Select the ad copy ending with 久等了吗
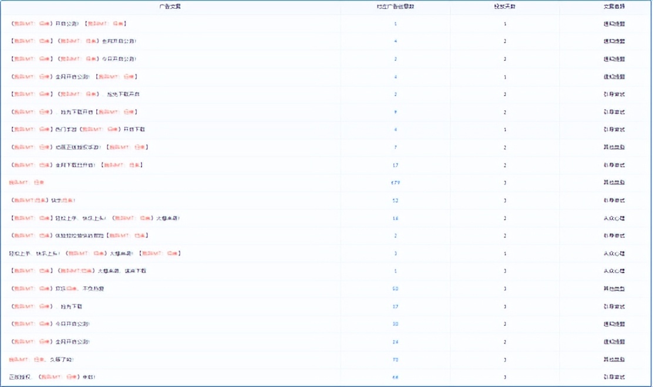653x387 pixels. 41,359
